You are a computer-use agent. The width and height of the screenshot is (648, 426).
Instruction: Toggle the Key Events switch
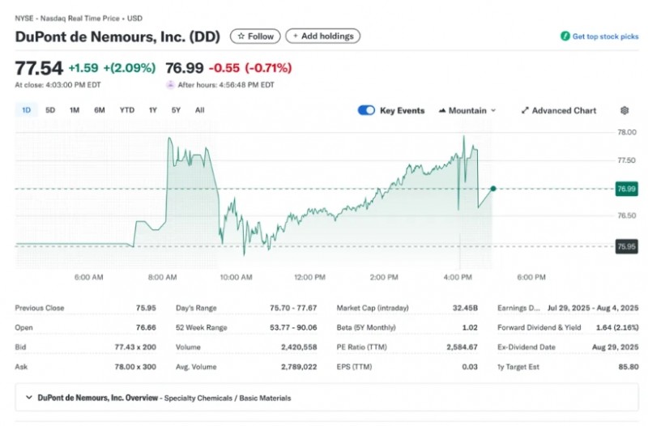(366, 111)
